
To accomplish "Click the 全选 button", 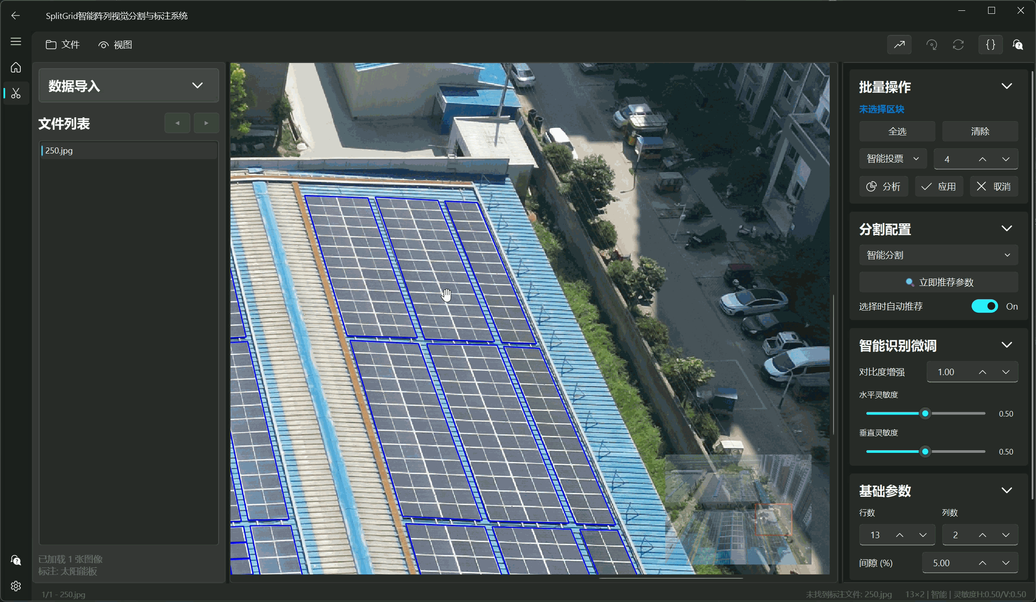I will point(897,132).
